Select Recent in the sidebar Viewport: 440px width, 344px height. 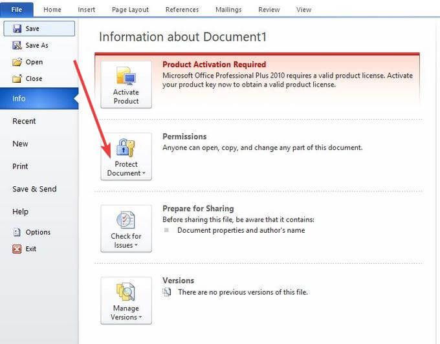[24, 121]
